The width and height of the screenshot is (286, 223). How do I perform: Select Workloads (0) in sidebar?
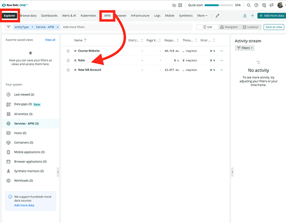31,181
